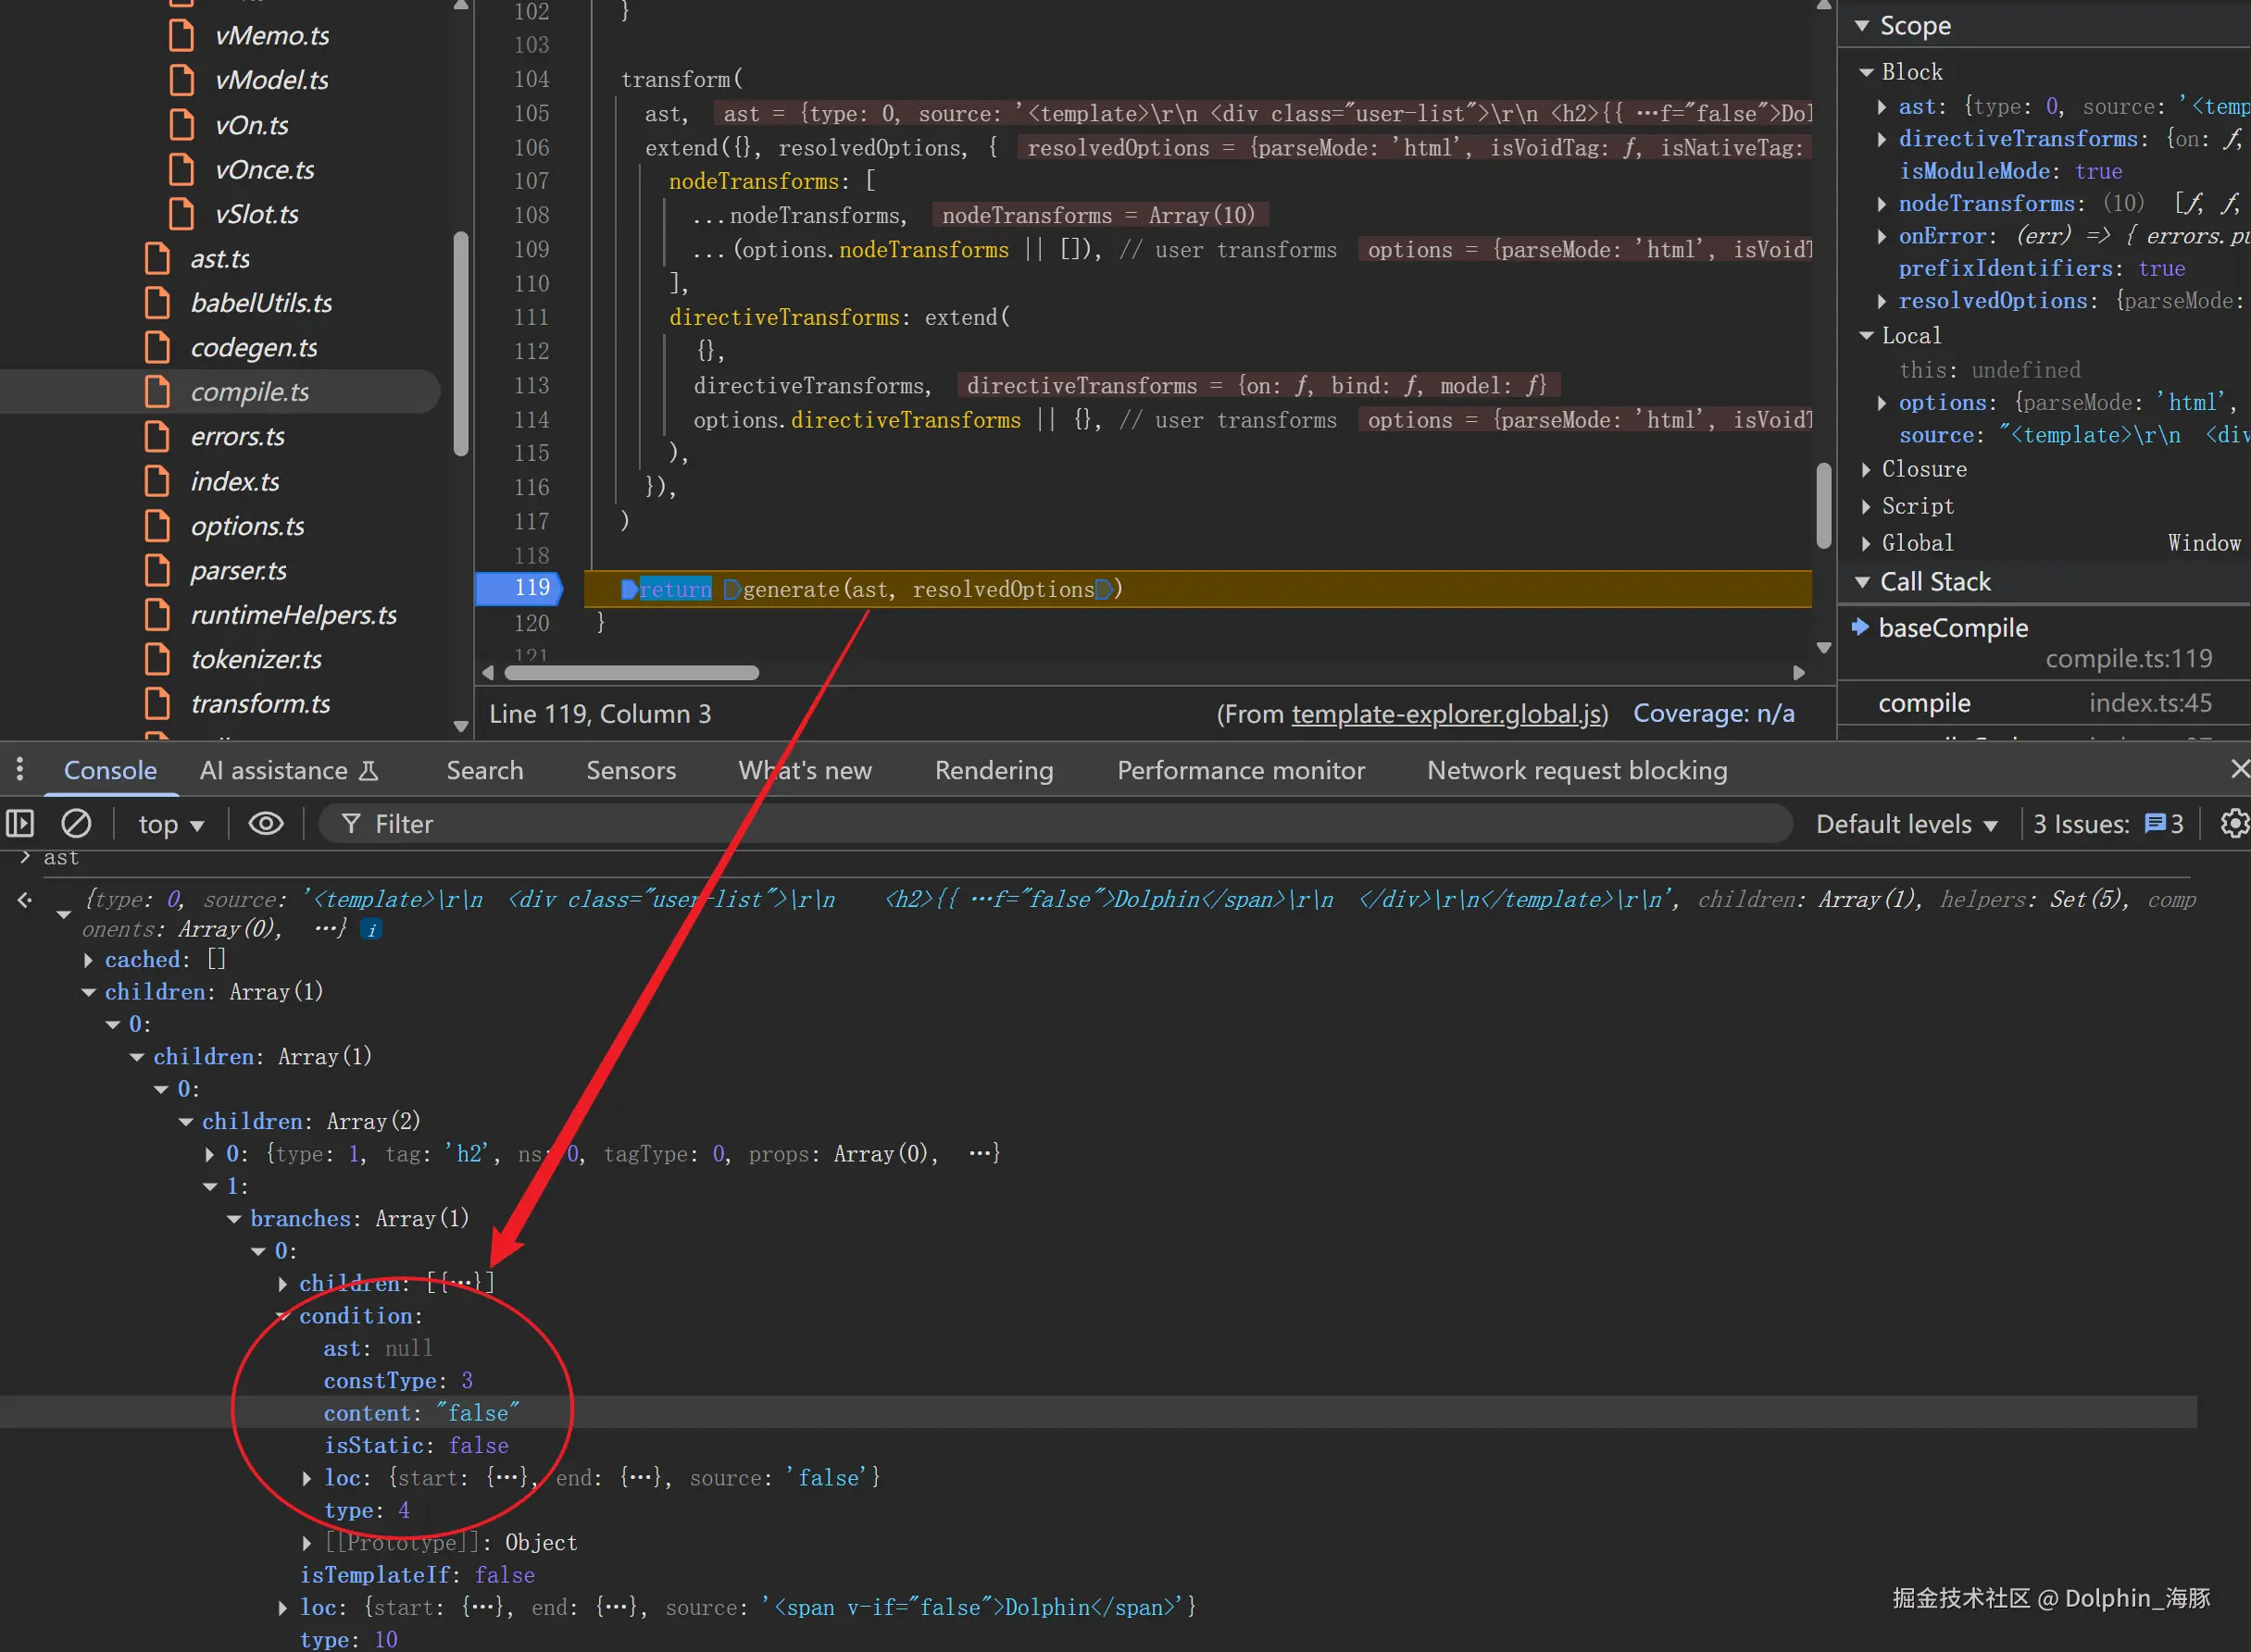Toggle breakpoint on line 119
This screenshot has width=2251, height=1652.
[x=531, y=588]
